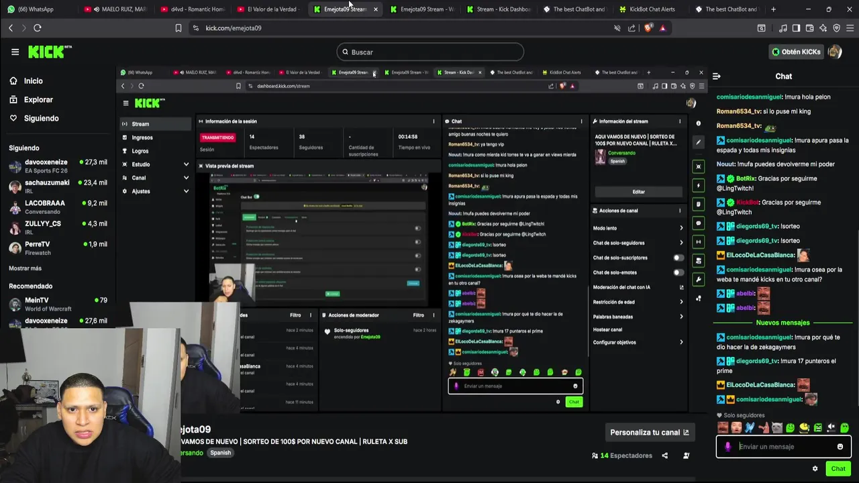
Task: Open the MeinTV recommended channel
Action: click(x=58, y=304)
